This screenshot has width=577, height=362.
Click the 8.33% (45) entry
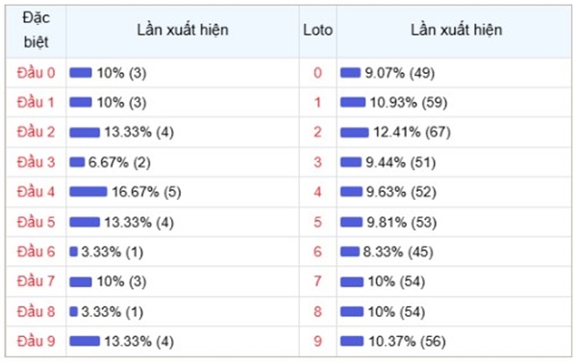point(398,252)
